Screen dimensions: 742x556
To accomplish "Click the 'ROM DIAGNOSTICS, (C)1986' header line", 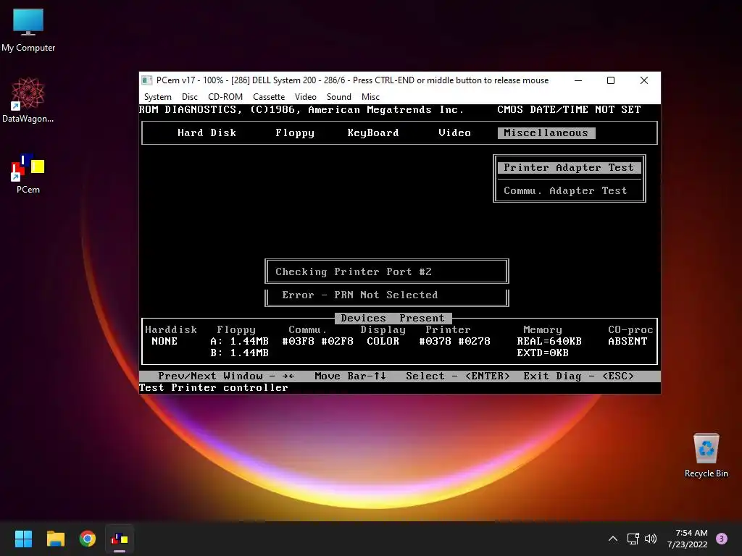I will tap(301, 110).
